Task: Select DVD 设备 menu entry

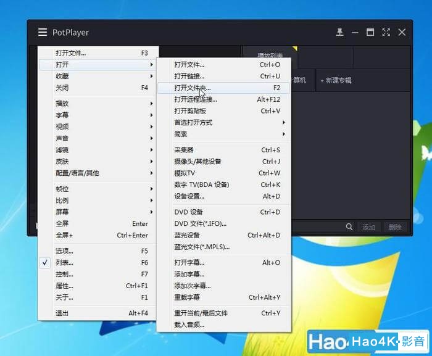Action: click(223, 212)
